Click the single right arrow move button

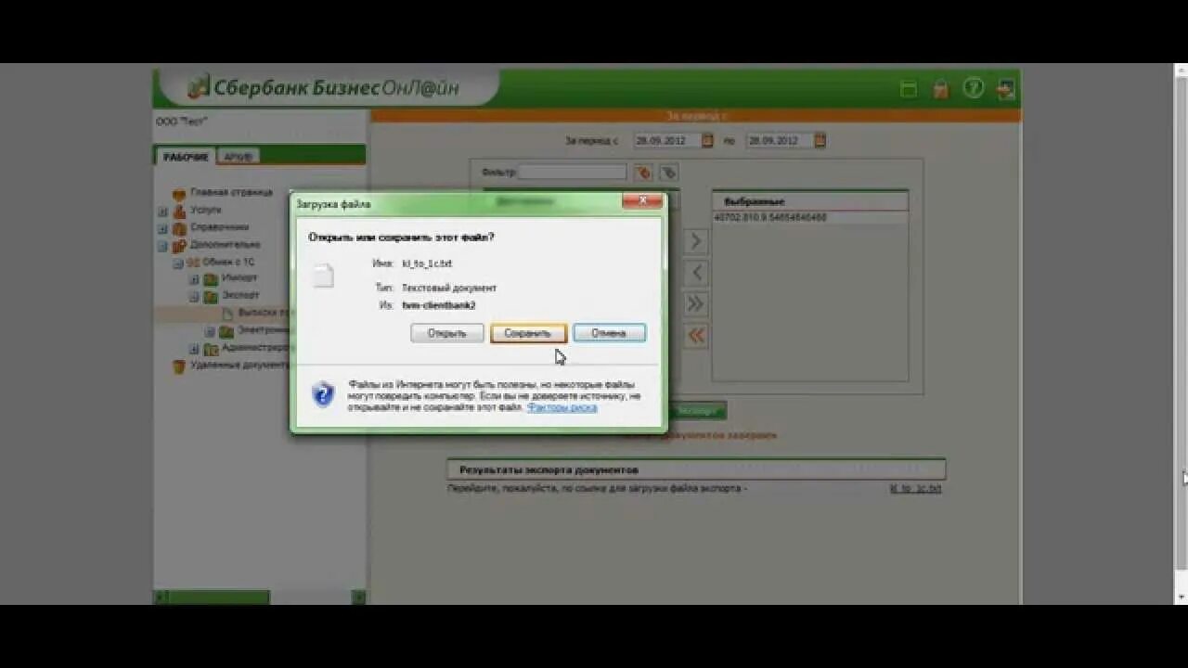[x=695, y=242]
